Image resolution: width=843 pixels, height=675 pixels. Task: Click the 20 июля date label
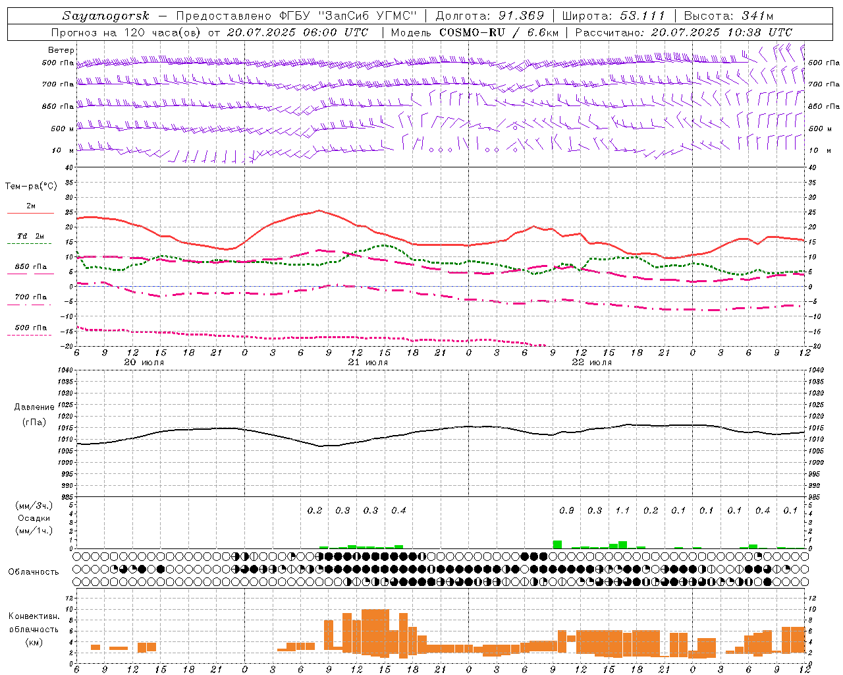click(x=144, y=363)
